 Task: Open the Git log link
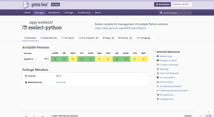coord(163,95)
